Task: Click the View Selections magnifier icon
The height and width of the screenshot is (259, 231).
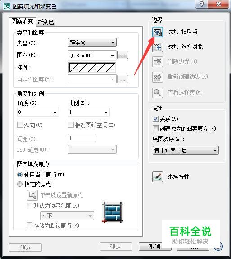Action: coord(158,93)
